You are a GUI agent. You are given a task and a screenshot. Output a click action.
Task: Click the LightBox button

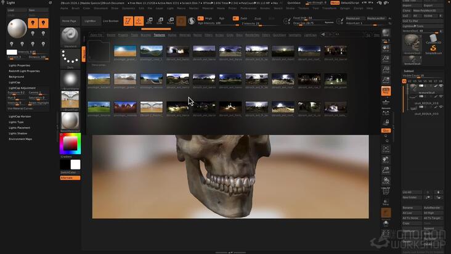coord(91,21)
